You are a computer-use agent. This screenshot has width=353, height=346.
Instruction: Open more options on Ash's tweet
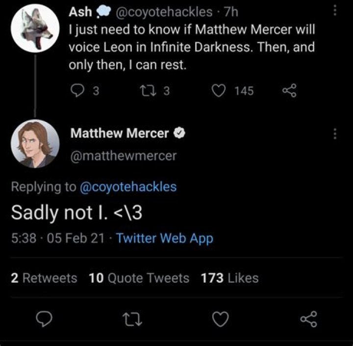(335, 11)
